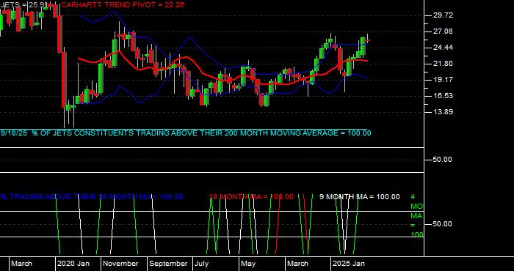Click the Carhartt Trend Pivot label

[123, 4]
